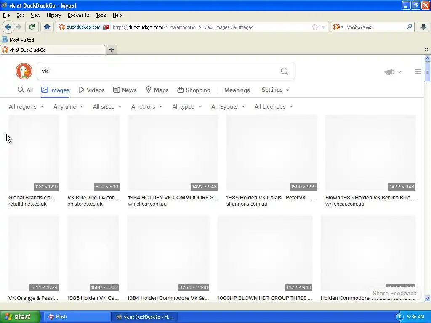Open the Maps tab
Image resolution: width=431 pixels, height=323 pixels.
tap(157, 90)
